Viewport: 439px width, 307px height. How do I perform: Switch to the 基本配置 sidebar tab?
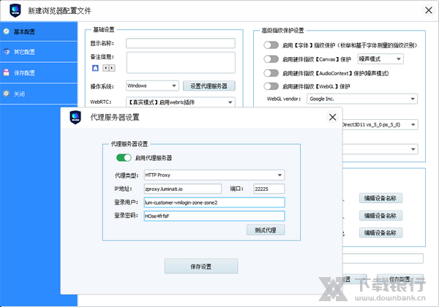coord(39,31)
